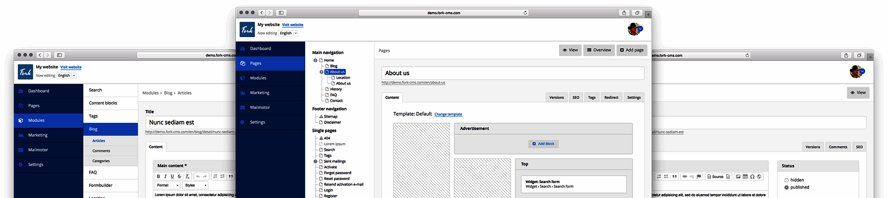
Task: Open the Styles dropdown in the editor
Action: click(195, 185)
